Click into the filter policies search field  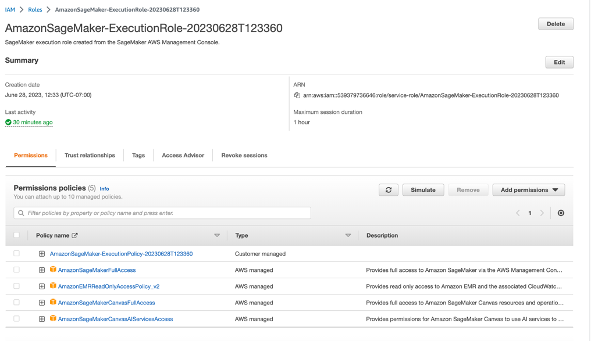pos(162,213)
